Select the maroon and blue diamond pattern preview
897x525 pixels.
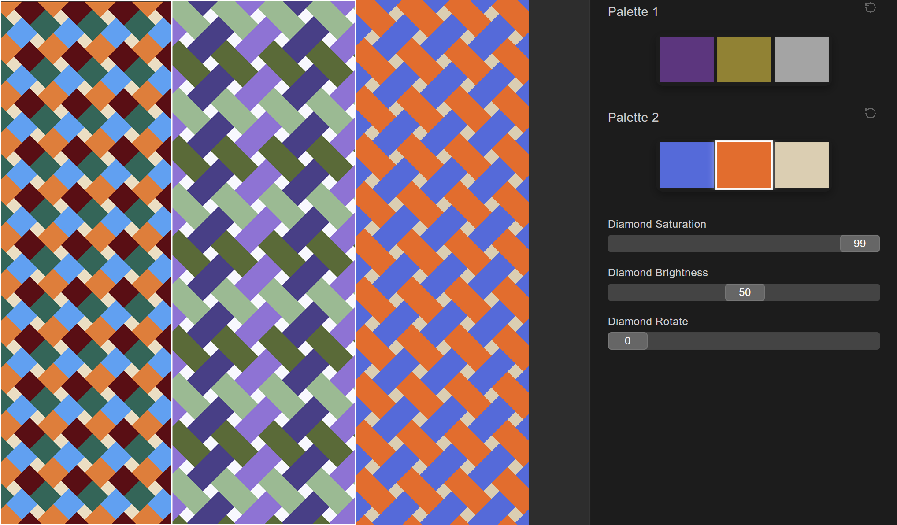pyautogui.click(x=85, y=262)
